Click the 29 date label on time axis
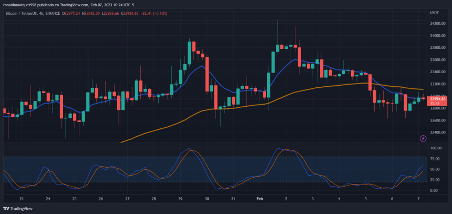 [x=180, y=199]
